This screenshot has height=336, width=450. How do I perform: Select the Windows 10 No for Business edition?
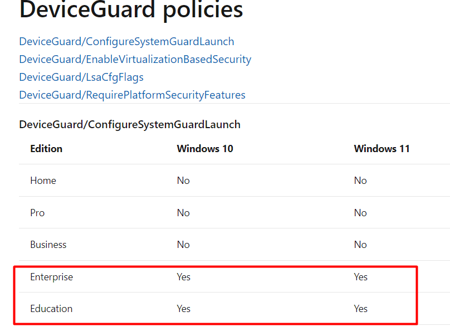(x=183, y=244)
